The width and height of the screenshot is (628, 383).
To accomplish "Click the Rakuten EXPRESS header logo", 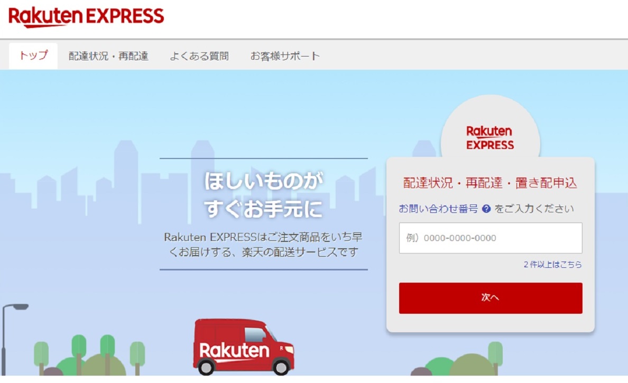I will coord(86,17).
